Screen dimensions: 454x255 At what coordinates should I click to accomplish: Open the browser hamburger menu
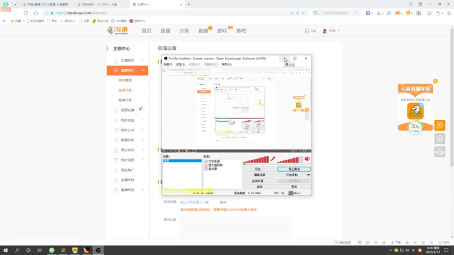pyautogui.click(x=449, y=13)
